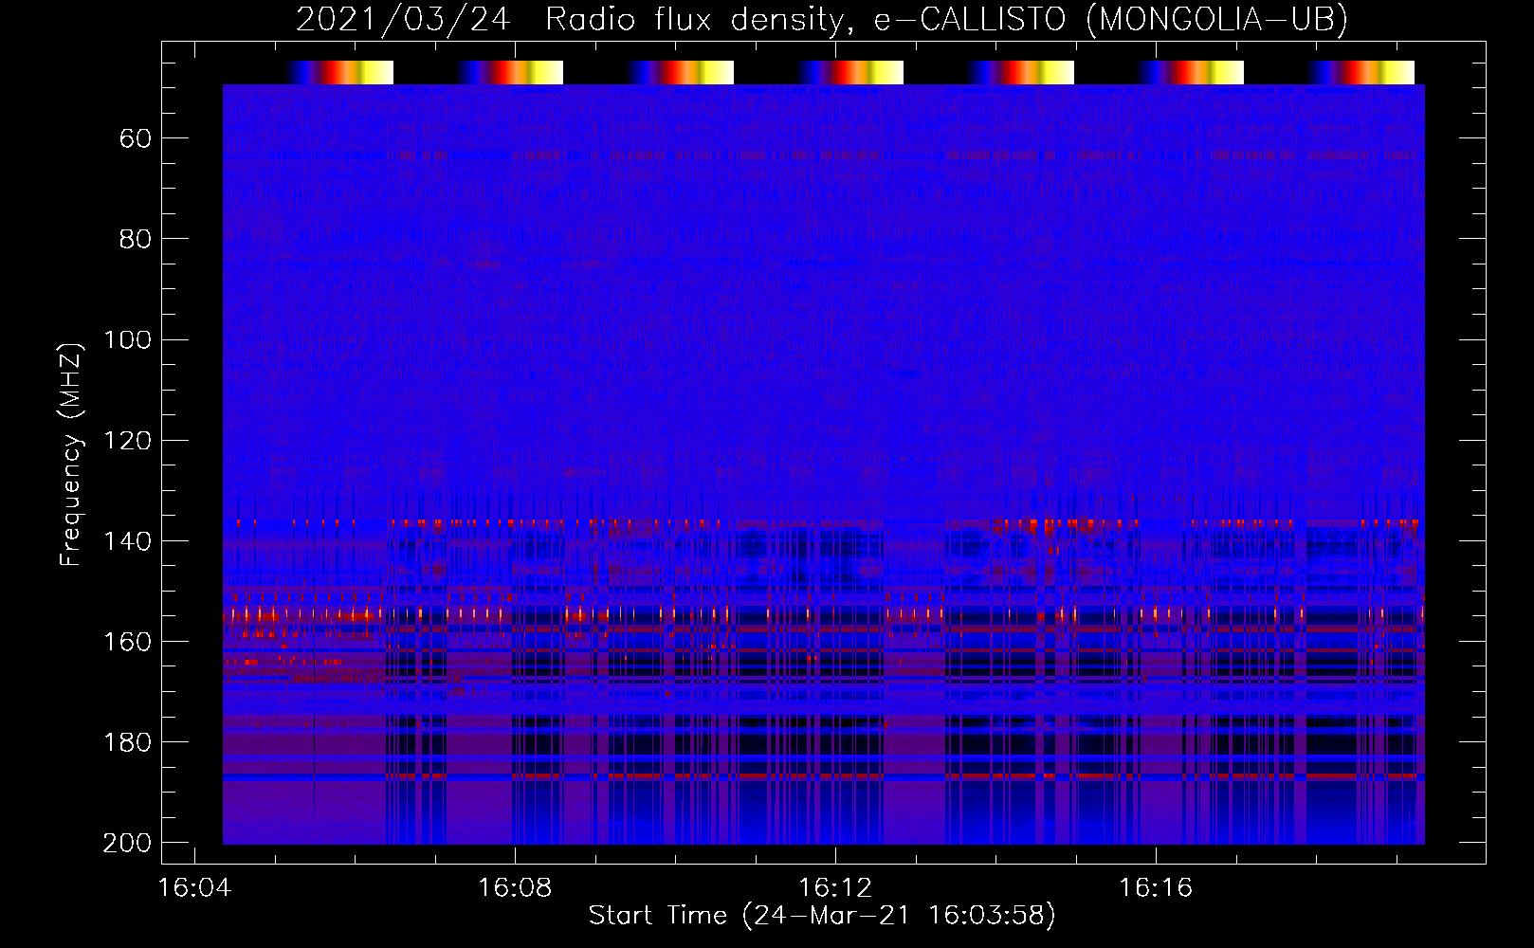
Task: Click the plot title text e-CALLISTO (MONGOLIA-UB)
Action: (x=1110, y=19)
